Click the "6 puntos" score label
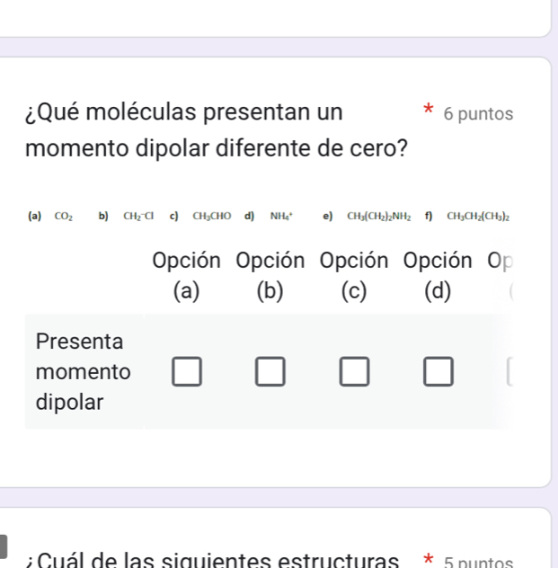Image resolution: width=558 pixels, height=568 pixels. click(x=478, y=114)
